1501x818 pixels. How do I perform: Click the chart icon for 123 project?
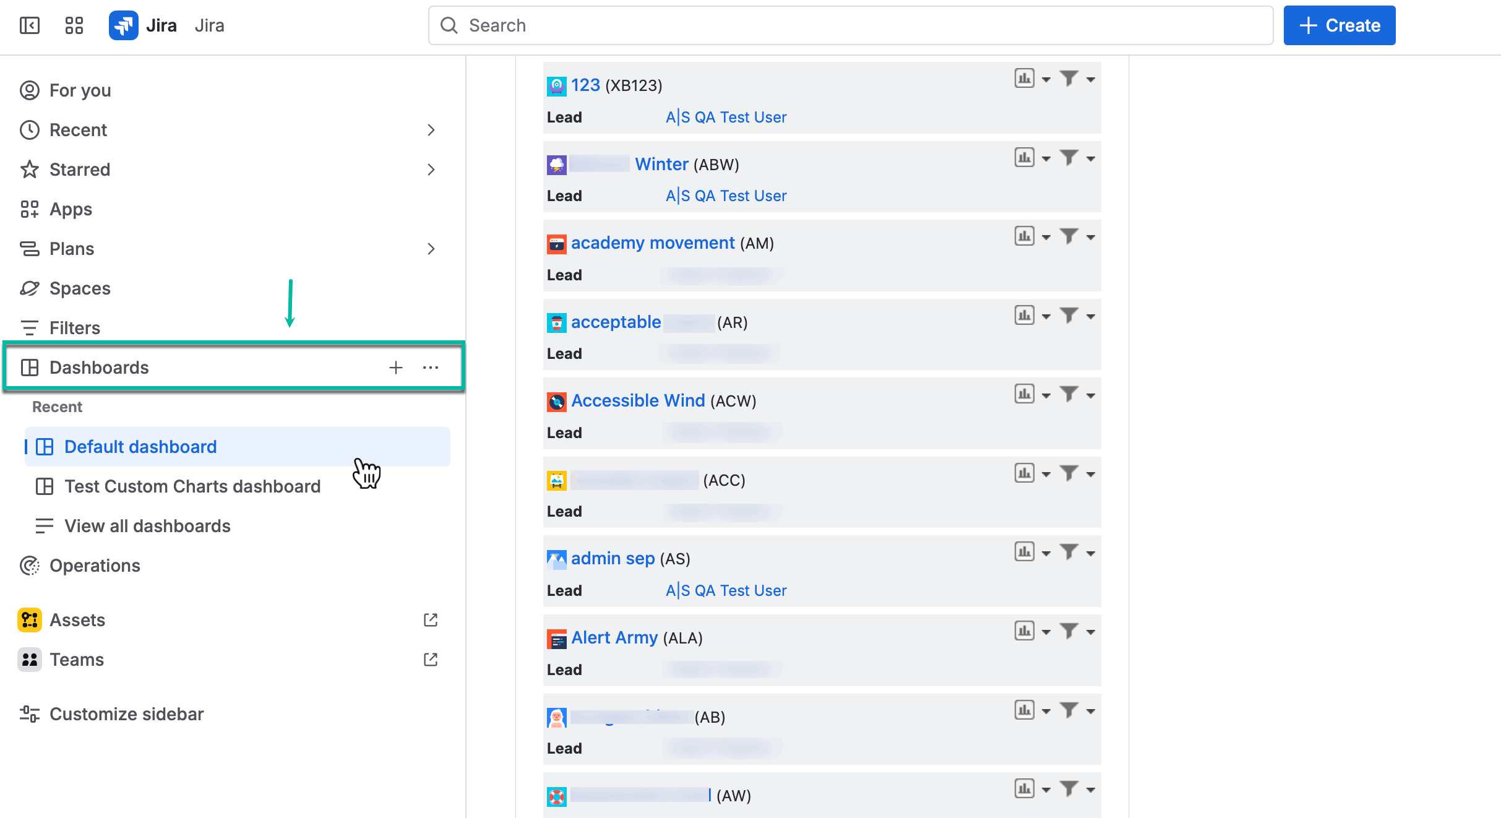coord(1024,79)
